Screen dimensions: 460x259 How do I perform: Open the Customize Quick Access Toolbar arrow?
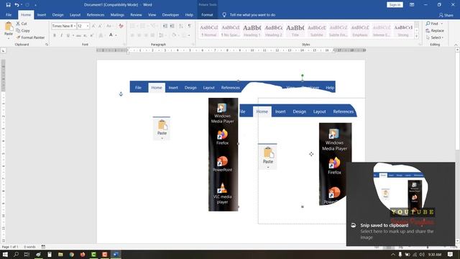[35, 5]
